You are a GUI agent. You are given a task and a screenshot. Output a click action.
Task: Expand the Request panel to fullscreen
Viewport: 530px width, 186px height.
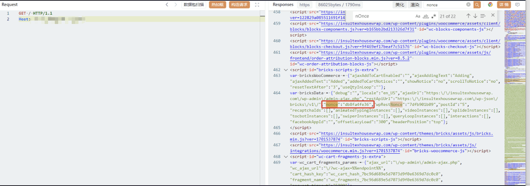(257, 5)
